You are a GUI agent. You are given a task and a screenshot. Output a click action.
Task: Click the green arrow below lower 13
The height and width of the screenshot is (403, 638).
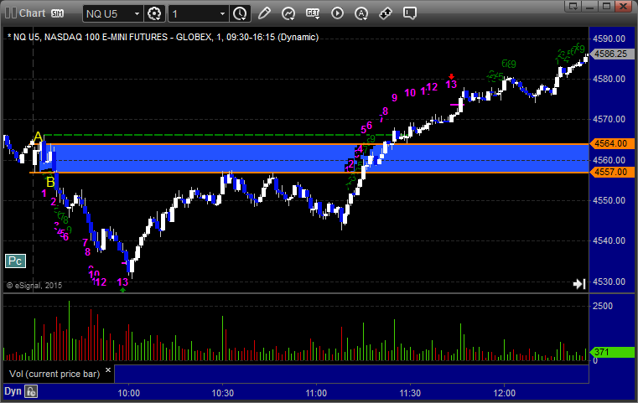pos(122,290)
